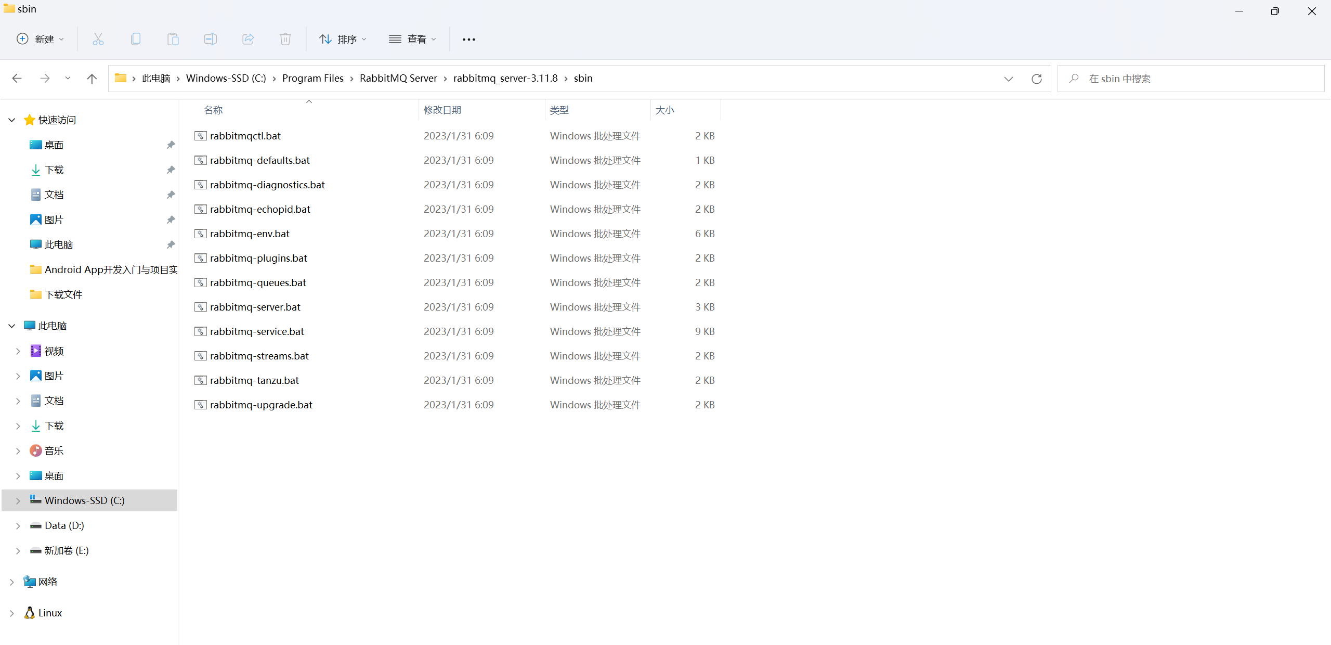Click the Copy icon in toolbar

pos(136,39)
